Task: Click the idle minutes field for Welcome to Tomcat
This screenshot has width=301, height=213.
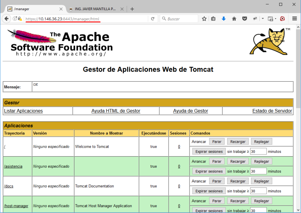Action: pyautogui.click(x=258, y=151)
